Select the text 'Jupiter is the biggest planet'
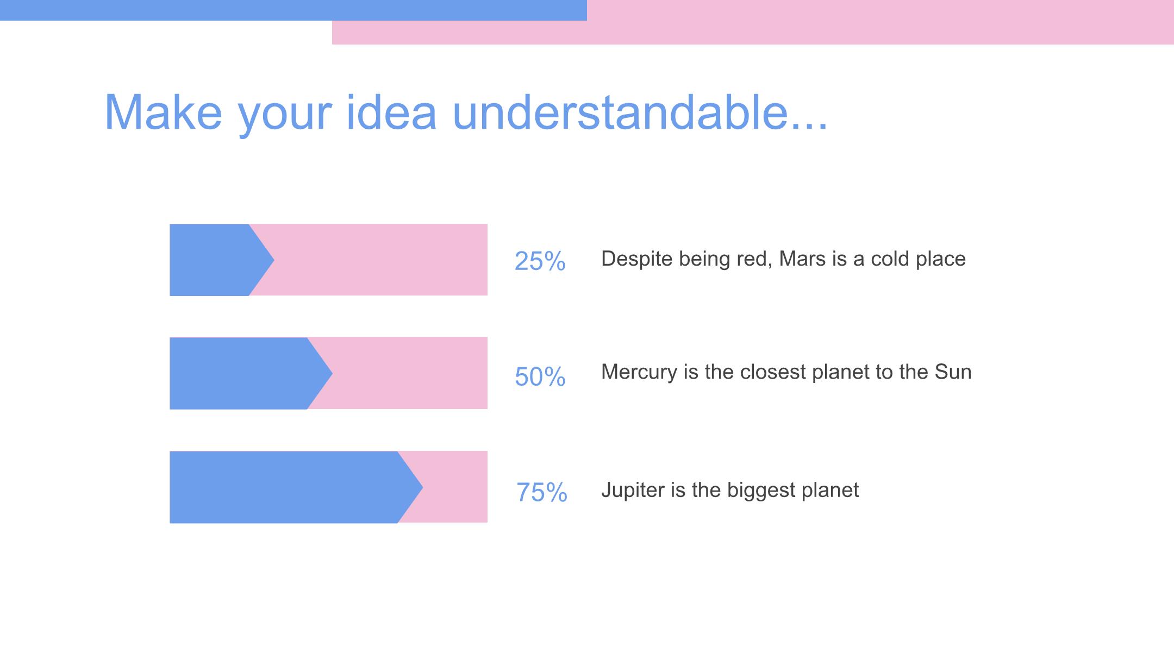Screen dimensions: 1174x660 pyautogui.click(x=730, y=491)
